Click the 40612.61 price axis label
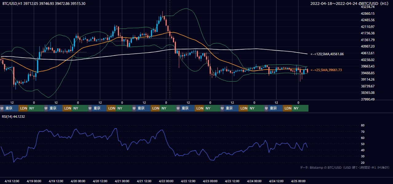 pos(368,53)
